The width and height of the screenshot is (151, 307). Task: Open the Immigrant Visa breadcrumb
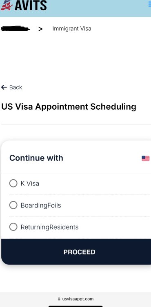pyautogui.click(x=72, y=29)
